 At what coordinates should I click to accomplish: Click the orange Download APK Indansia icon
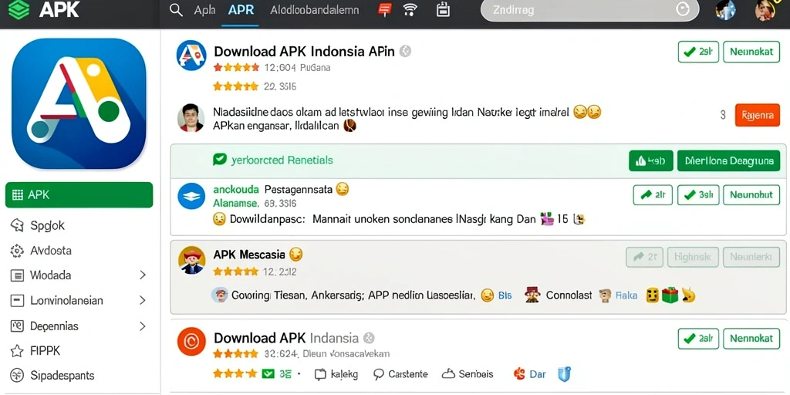coord(191,342)
